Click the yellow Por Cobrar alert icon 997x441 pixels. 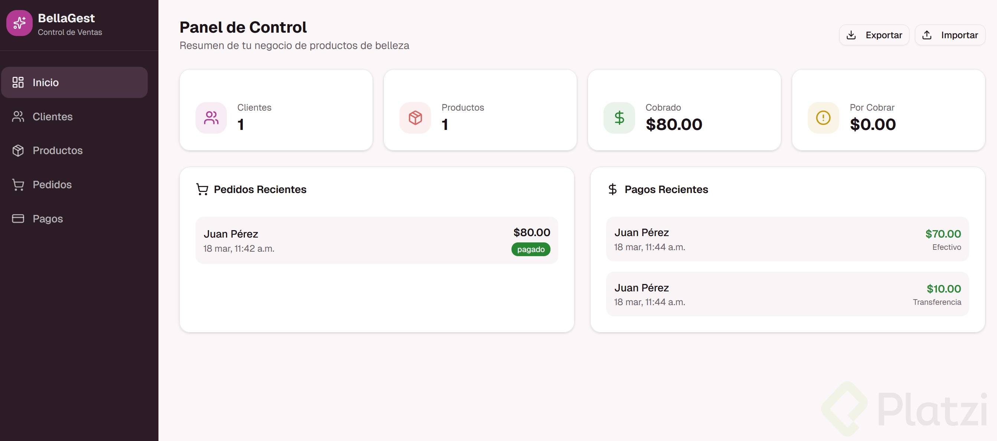pyautogui.click(x=823, y=118)
